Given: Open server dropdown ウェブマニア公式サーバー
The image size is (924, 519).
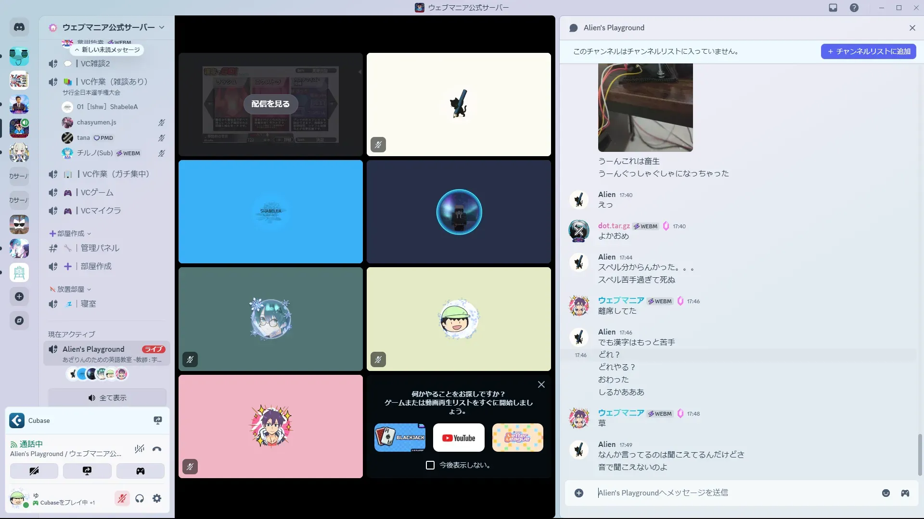Looking at the screenshot, I should coord(108,27).
